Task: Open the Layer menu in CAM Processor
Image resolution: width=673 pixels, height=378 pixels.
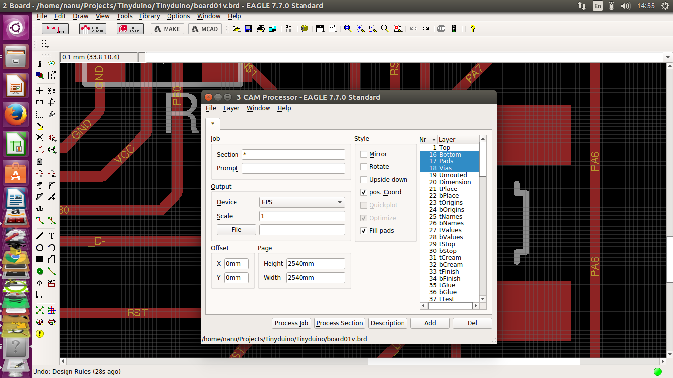Action: click(x=231, y=108)
